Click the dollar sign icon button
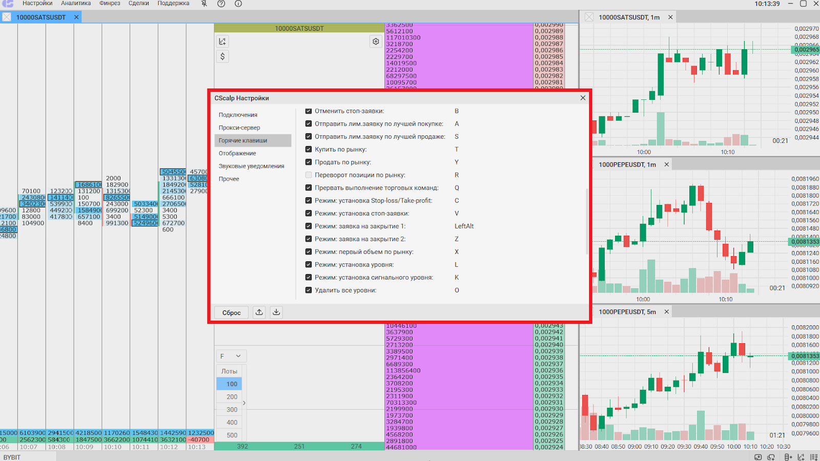Viewport: 820px width, 461px height. (222, 56)
